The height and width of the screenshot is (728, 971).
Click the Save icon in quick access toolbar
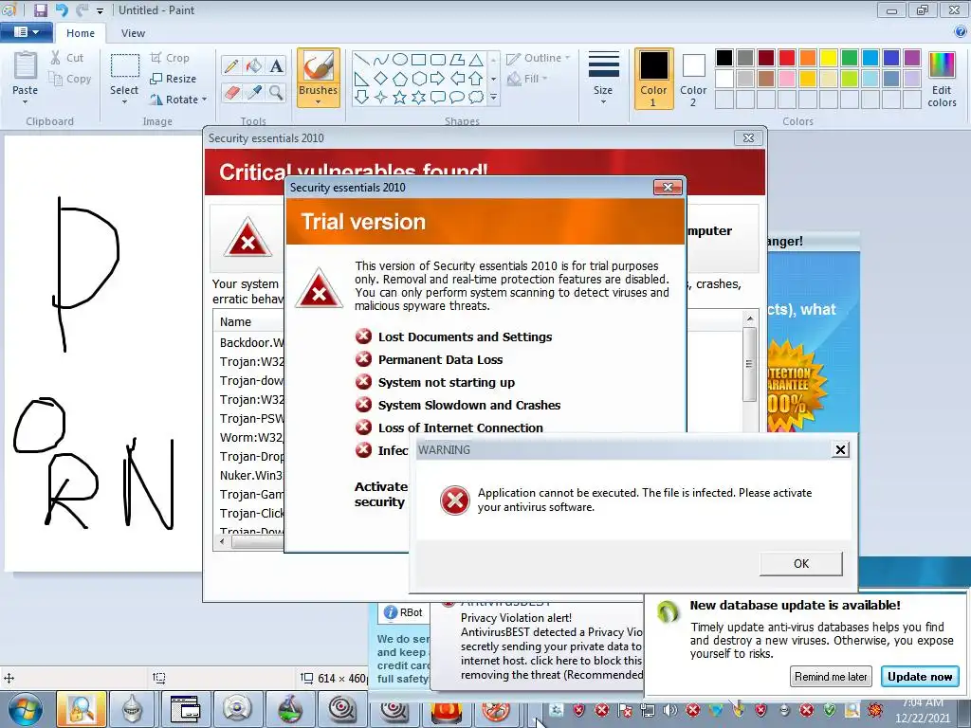tap(40, 9)
